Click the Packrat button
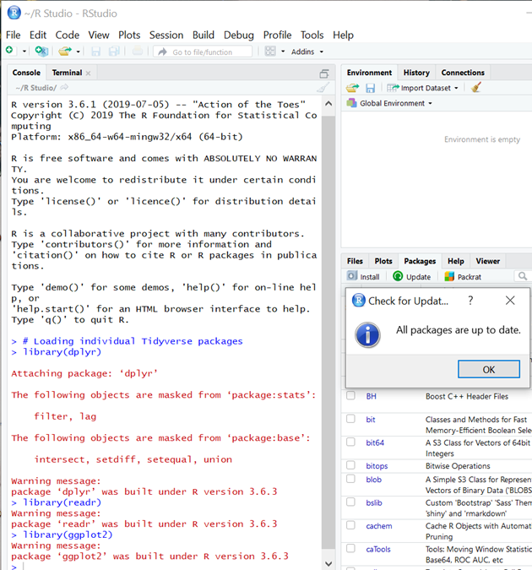The image size is (532, 570). 463,277
